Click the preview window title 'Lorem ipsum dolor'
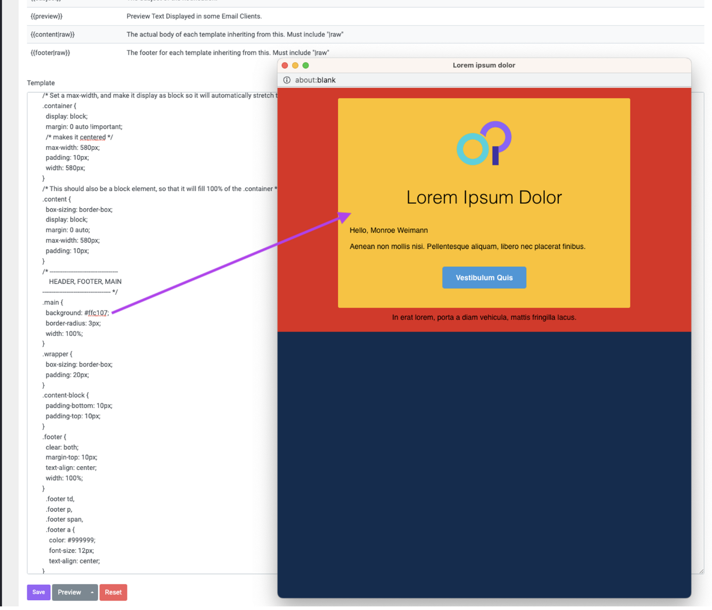Viewport: 712px width, 610px height. click(484, 65)
